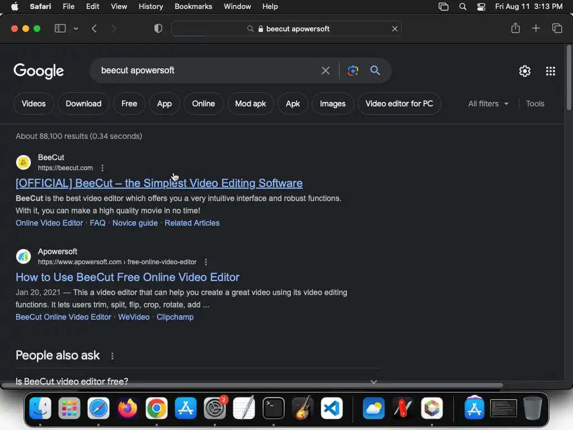Open the WeVideo sitelink
This screenshot has height=430, width=573.
pyautogui.click(x=134, y=317)
